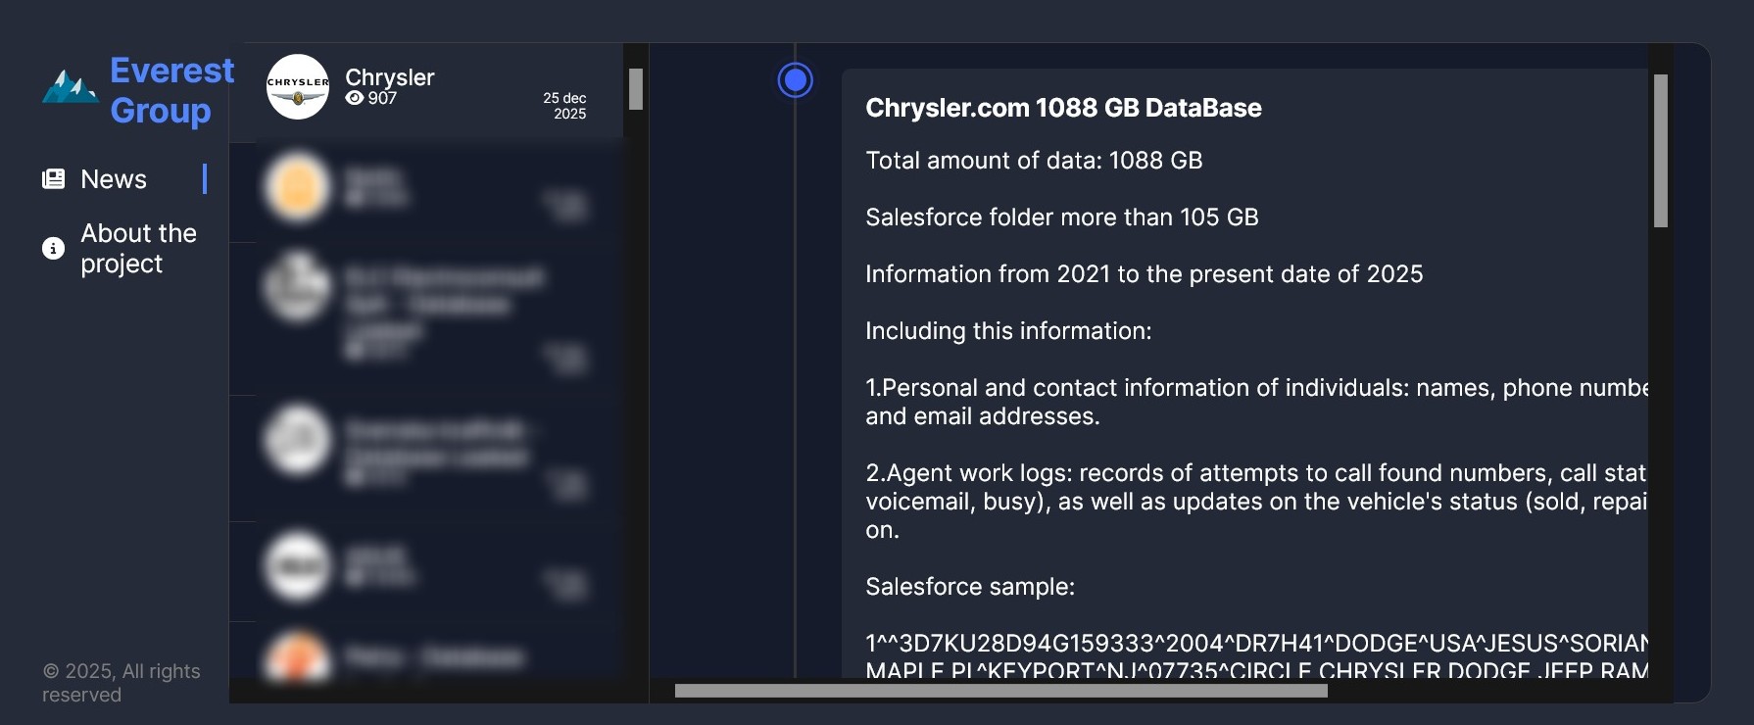Viewport: 1754px width, 725px height.
Task: Click the Everest Group site title
Action: (x=171, y=90)
